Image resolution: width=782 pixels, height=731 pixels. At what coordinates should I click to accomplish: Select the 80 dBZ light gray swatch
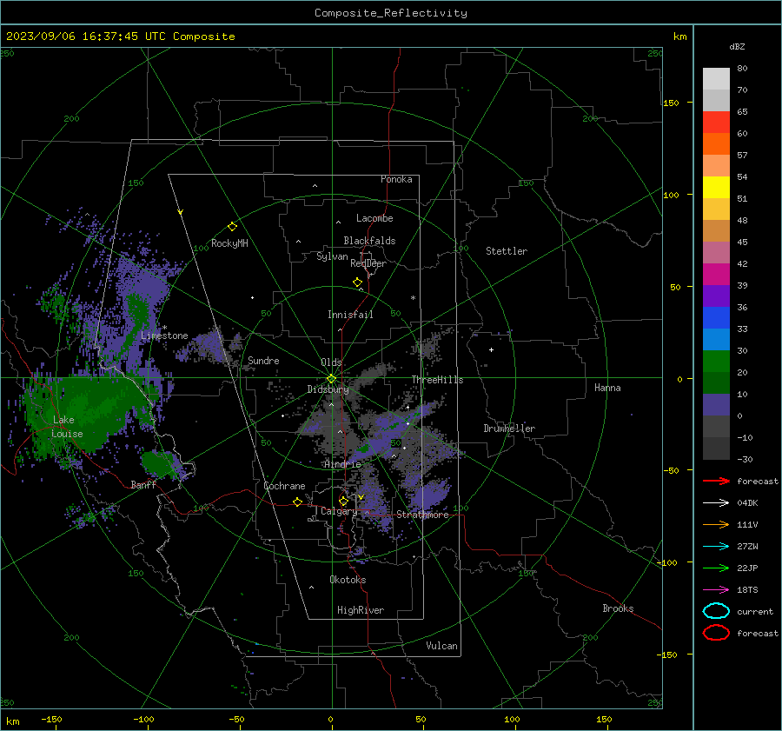(x=716, y=79)
